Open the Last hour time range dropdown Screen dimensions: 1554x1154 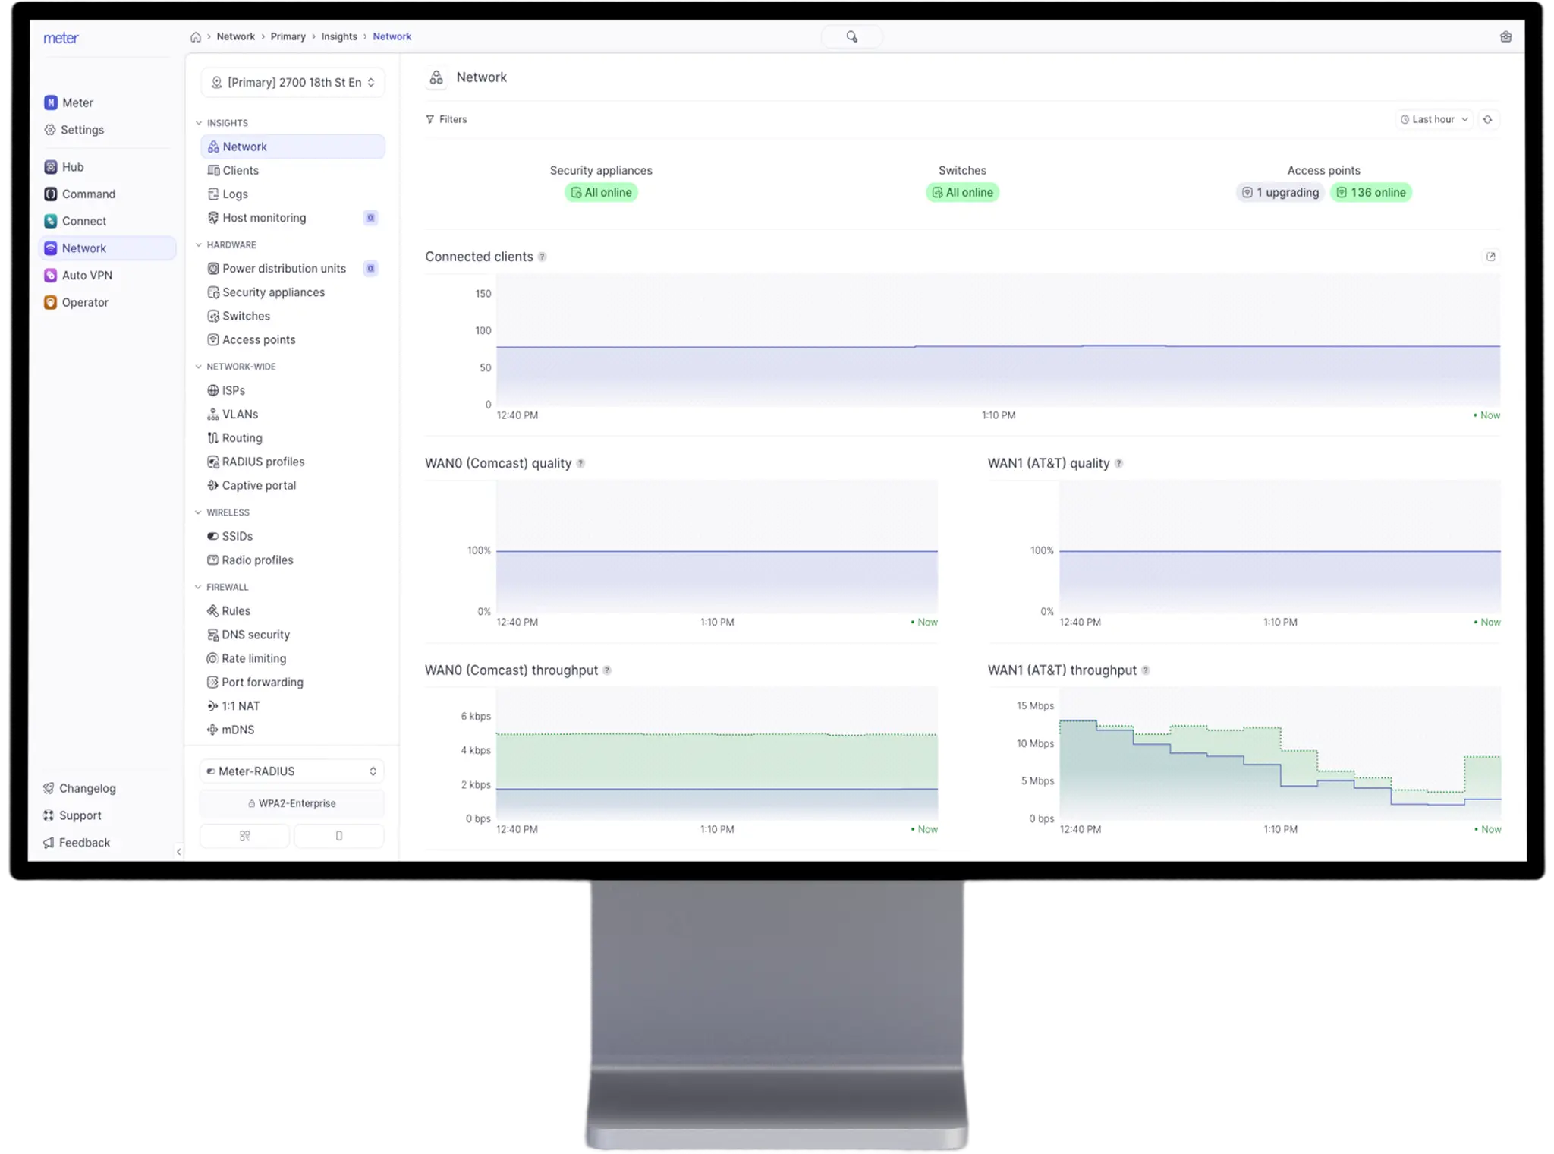point(1433,119)
